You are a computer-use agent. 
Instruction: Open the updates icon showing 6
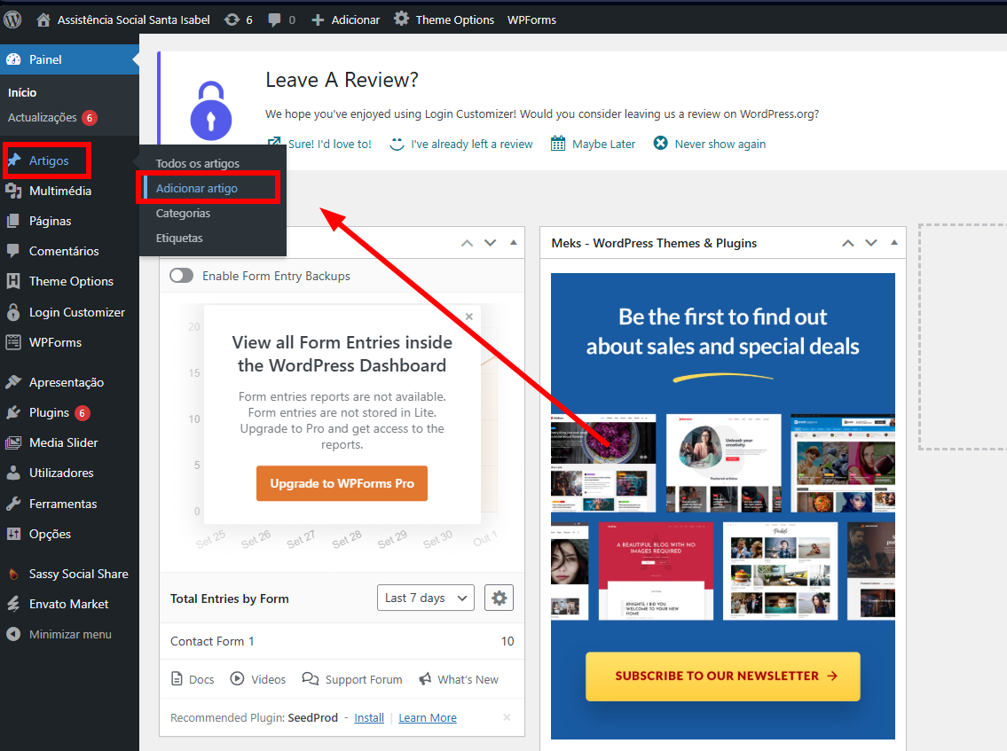[232, 20]
